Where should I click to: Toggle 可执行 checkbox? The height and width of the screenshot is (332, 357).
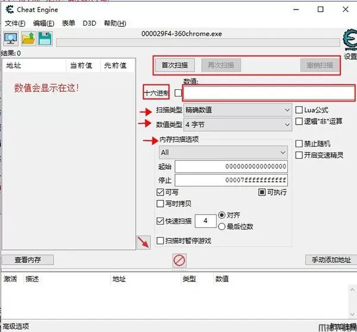[262, 192]
